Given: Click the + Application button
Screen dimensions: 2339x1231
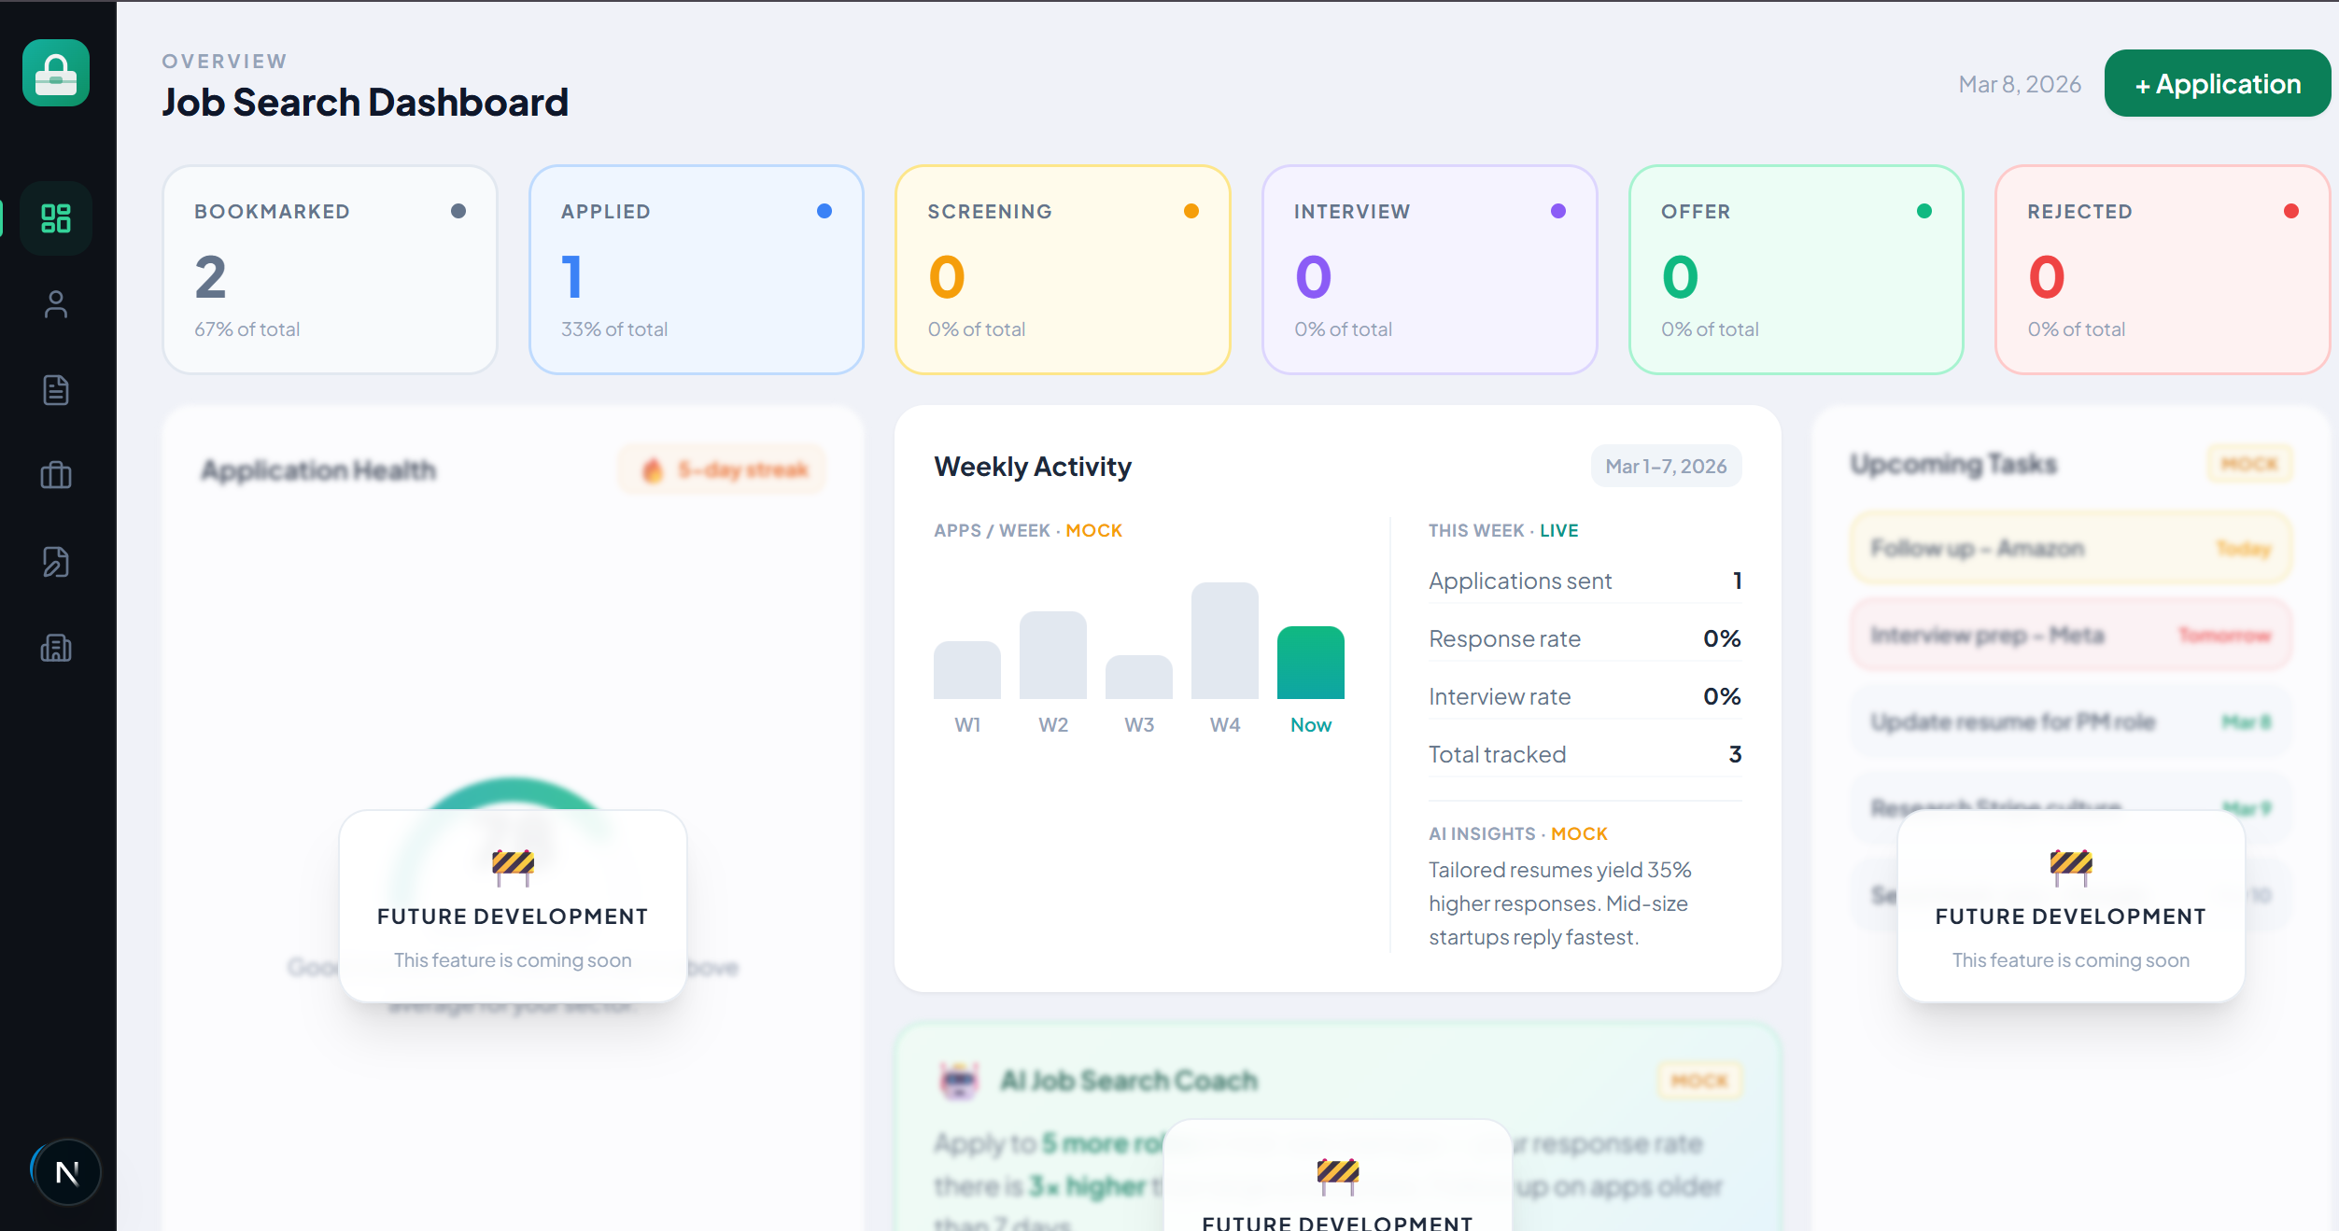Looking at the screenshot, I should pyautogui.click(x=2217, y=84).
